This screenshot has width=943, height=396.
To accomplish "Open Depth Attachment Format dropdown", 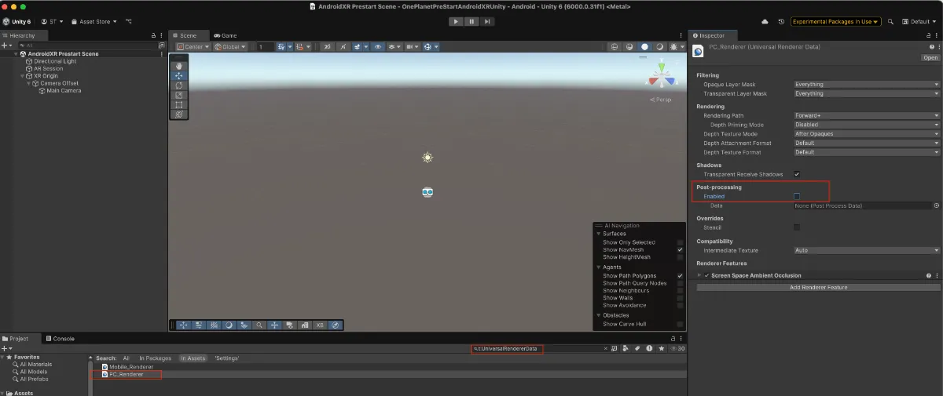I will (x=867, y=144).
